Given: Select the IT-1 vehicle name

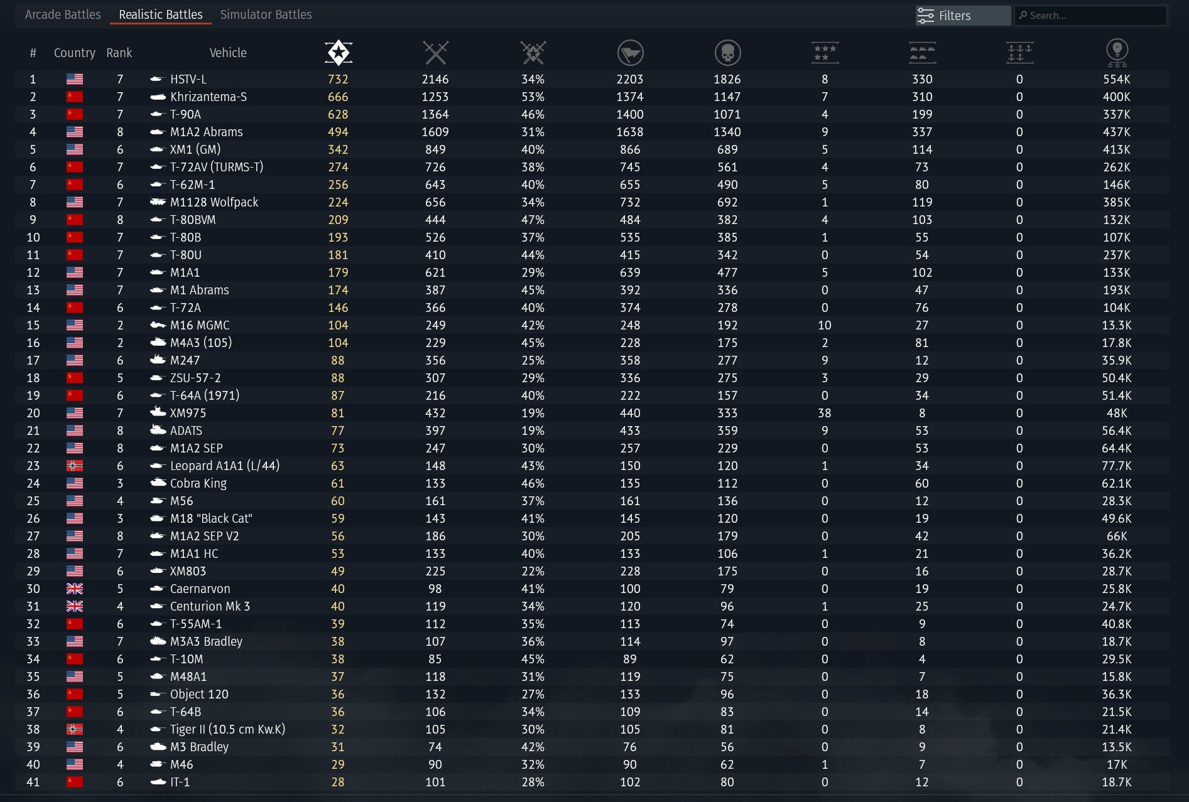Looking at the screenshot, I should (180, 782).
